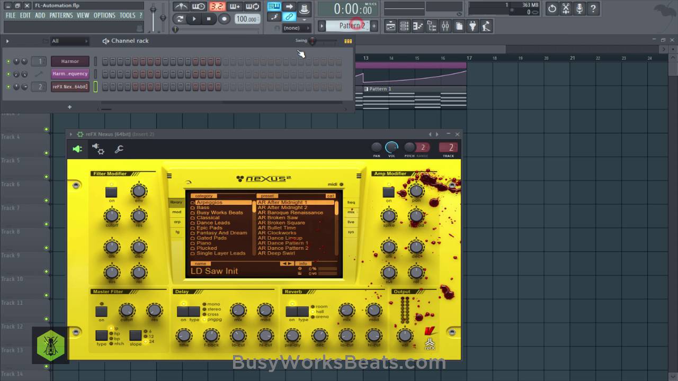The height and width of the screenshot is (381, 678).
Task: Open Nexus wrapper wrench settings icon
Action: [119, 149]
